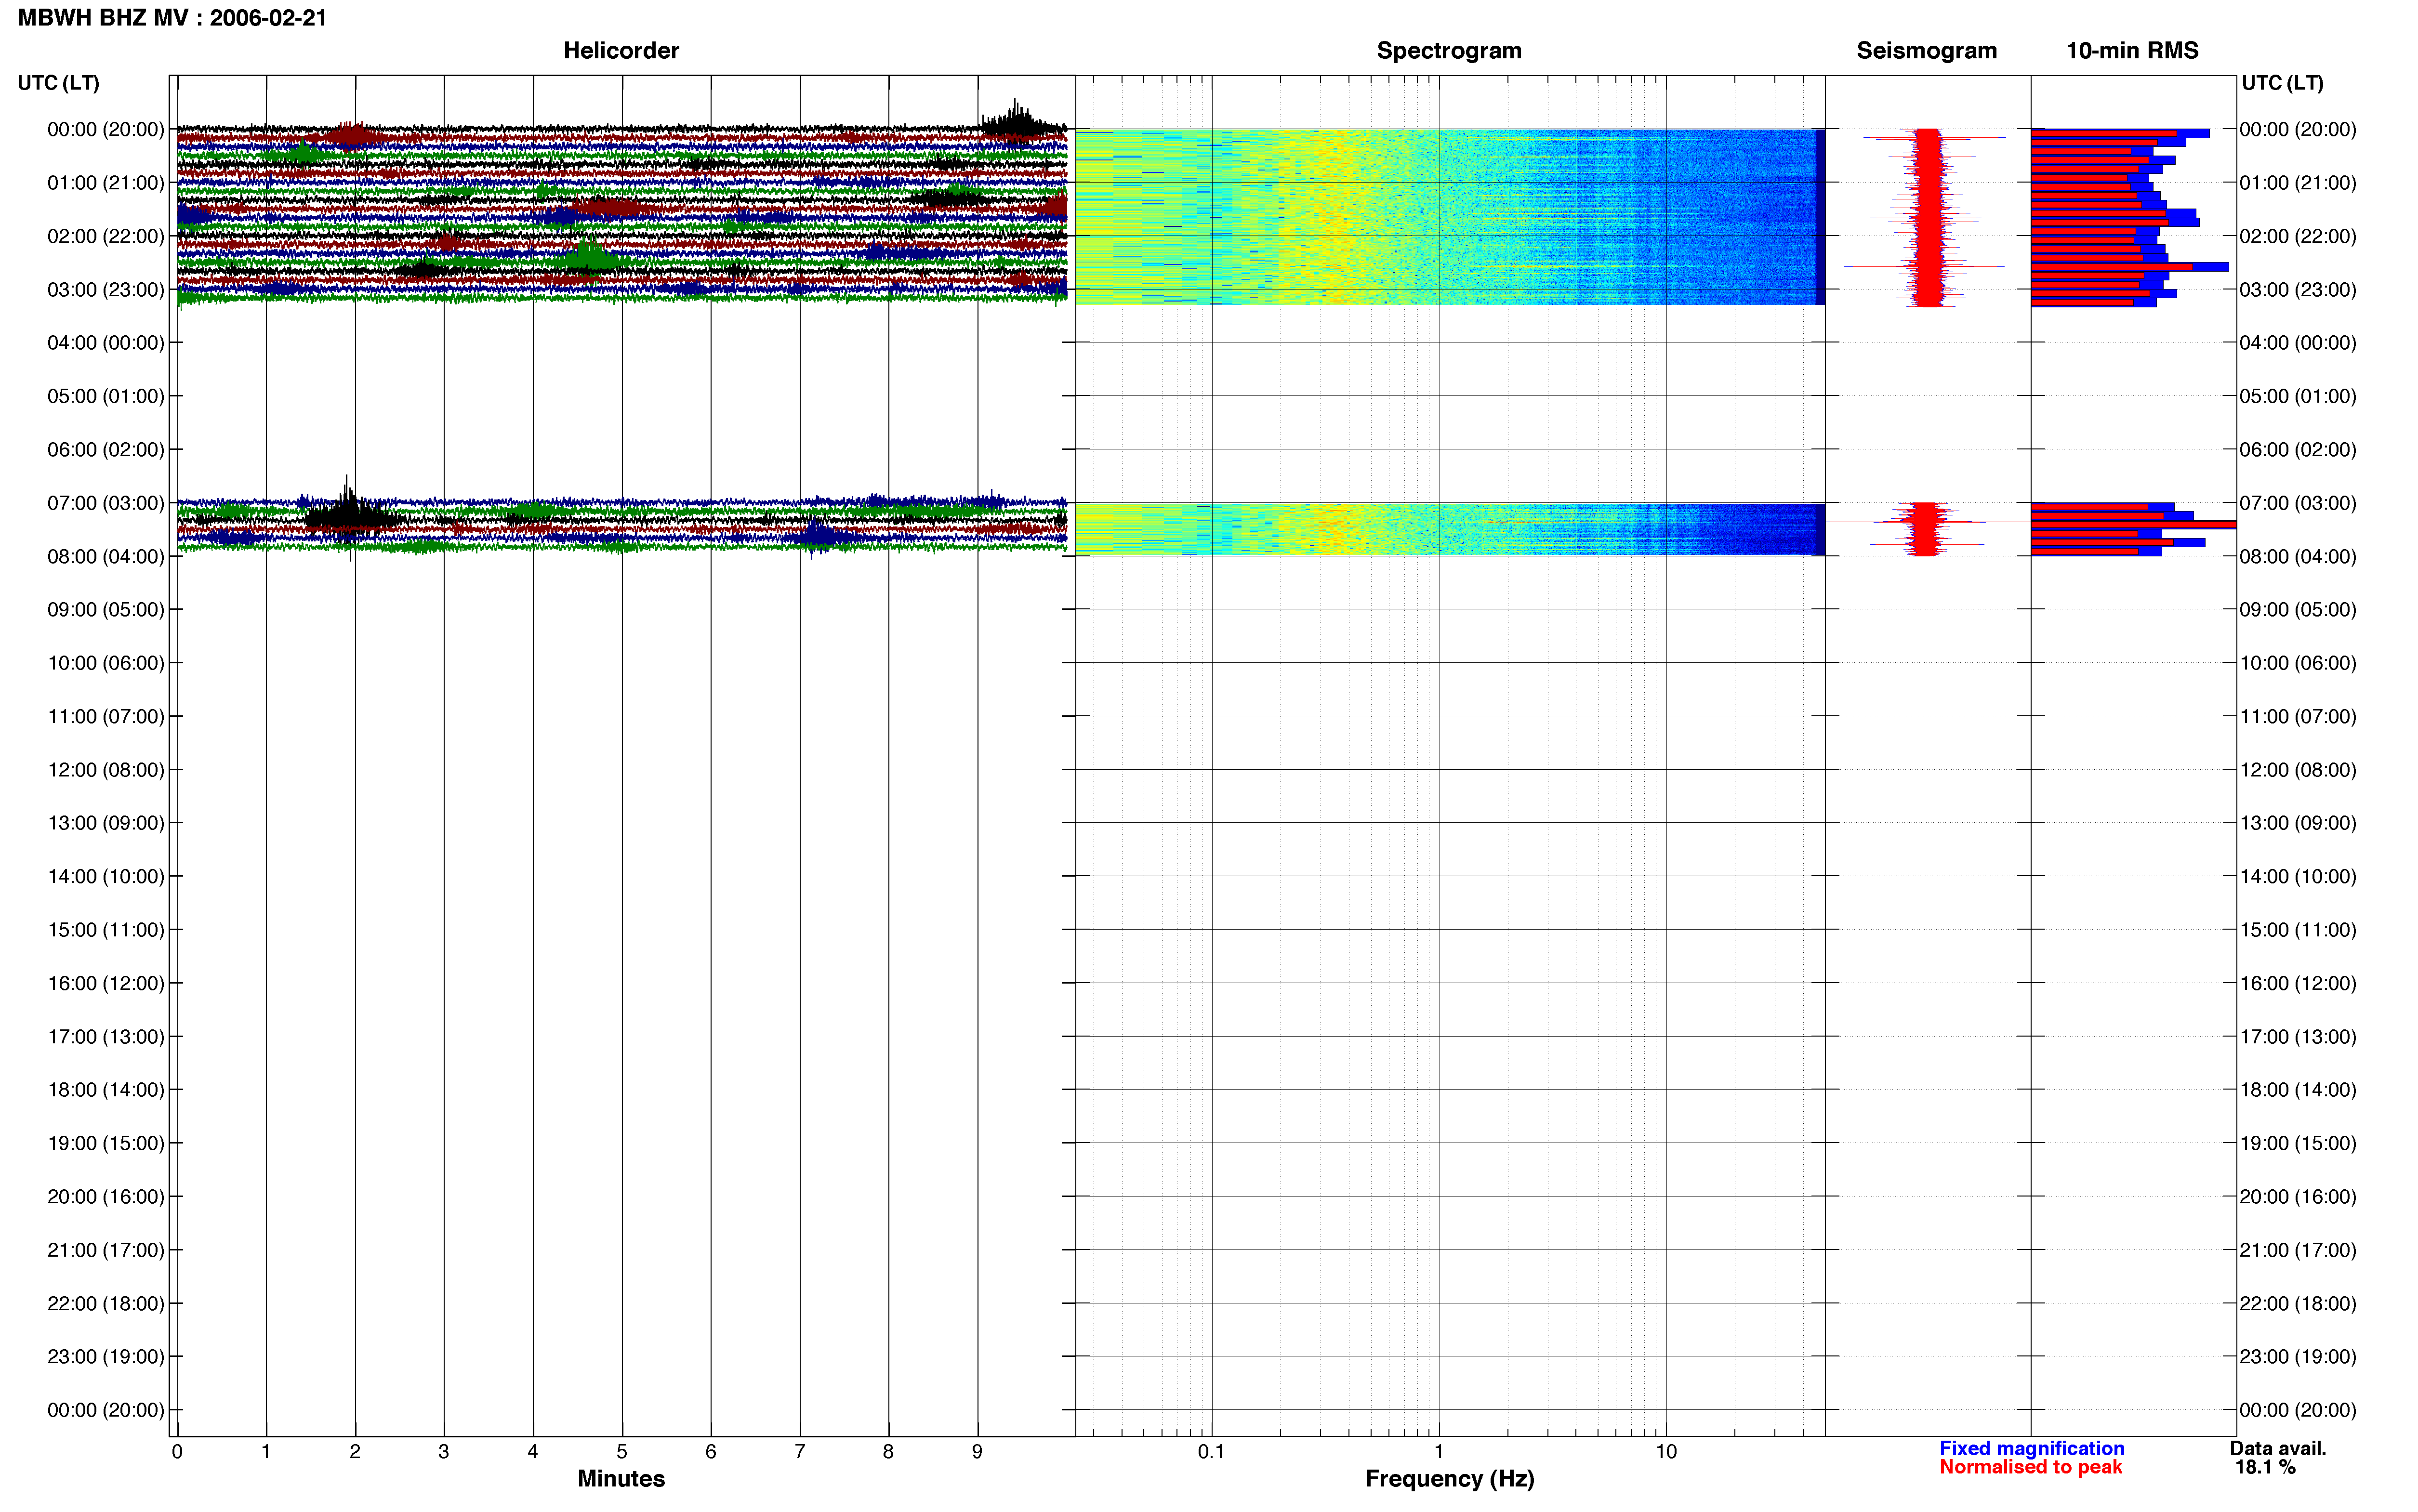The width and height of the screenshot is (2418, 1512).
Task: Click the 'Data avail.' label
Action: (x=2278, y=1448)
